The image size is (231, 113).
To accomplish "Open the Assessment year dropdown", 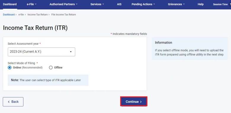I will (41, 52).
